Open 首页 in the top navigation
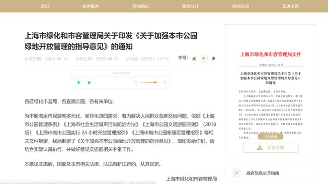 [x=45, y=6]
